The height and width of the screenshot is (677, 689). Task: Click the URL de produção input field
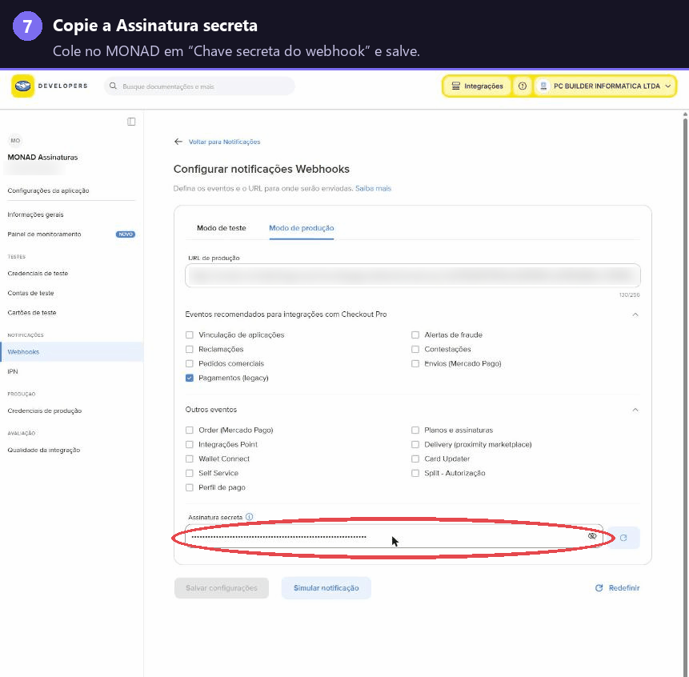[x=413, y=276]
